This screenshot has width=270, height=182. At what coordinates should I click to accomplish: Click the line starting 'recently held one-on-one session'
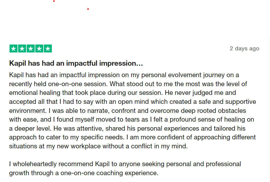pyautogui.click(x=128, y=84)
